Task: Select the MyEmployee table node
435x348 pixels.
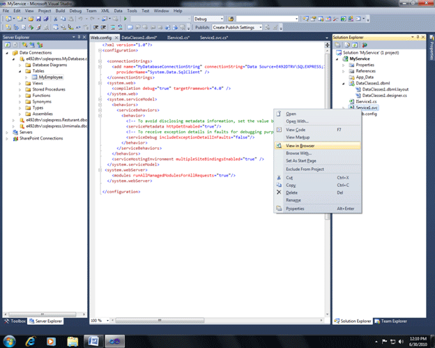Action: tap(50, 77)
